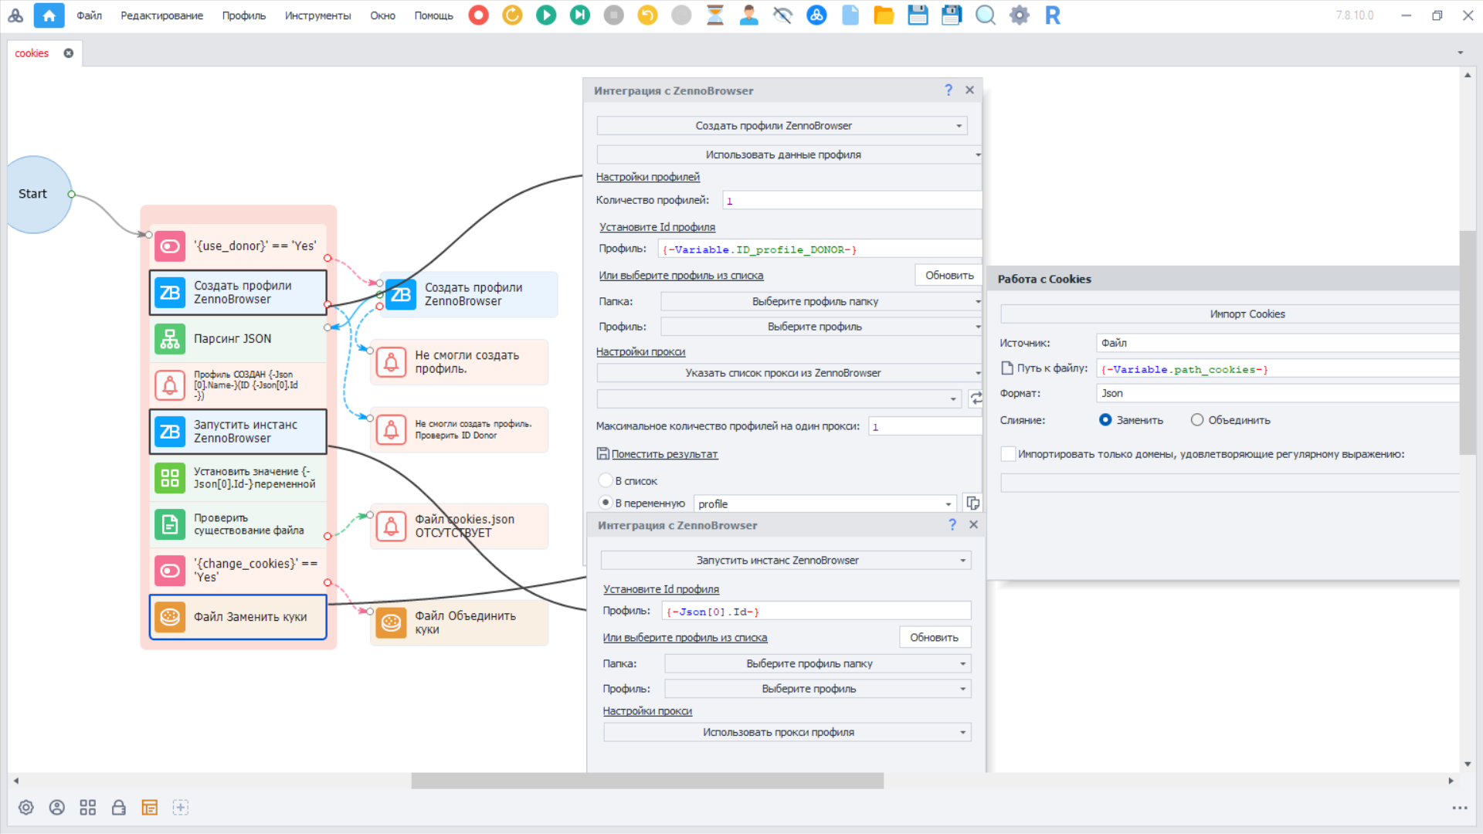Open the 'Запустить инстанс ZennoBrowser' dropdown
Screen dimensions: 1483x834
786,561
